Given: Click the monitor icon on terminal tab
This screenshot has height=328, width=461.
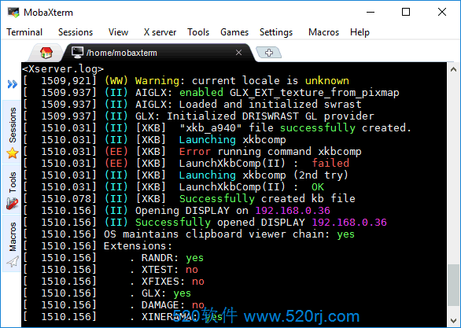Looking at the screenshot, I should (x=77, y=53).
